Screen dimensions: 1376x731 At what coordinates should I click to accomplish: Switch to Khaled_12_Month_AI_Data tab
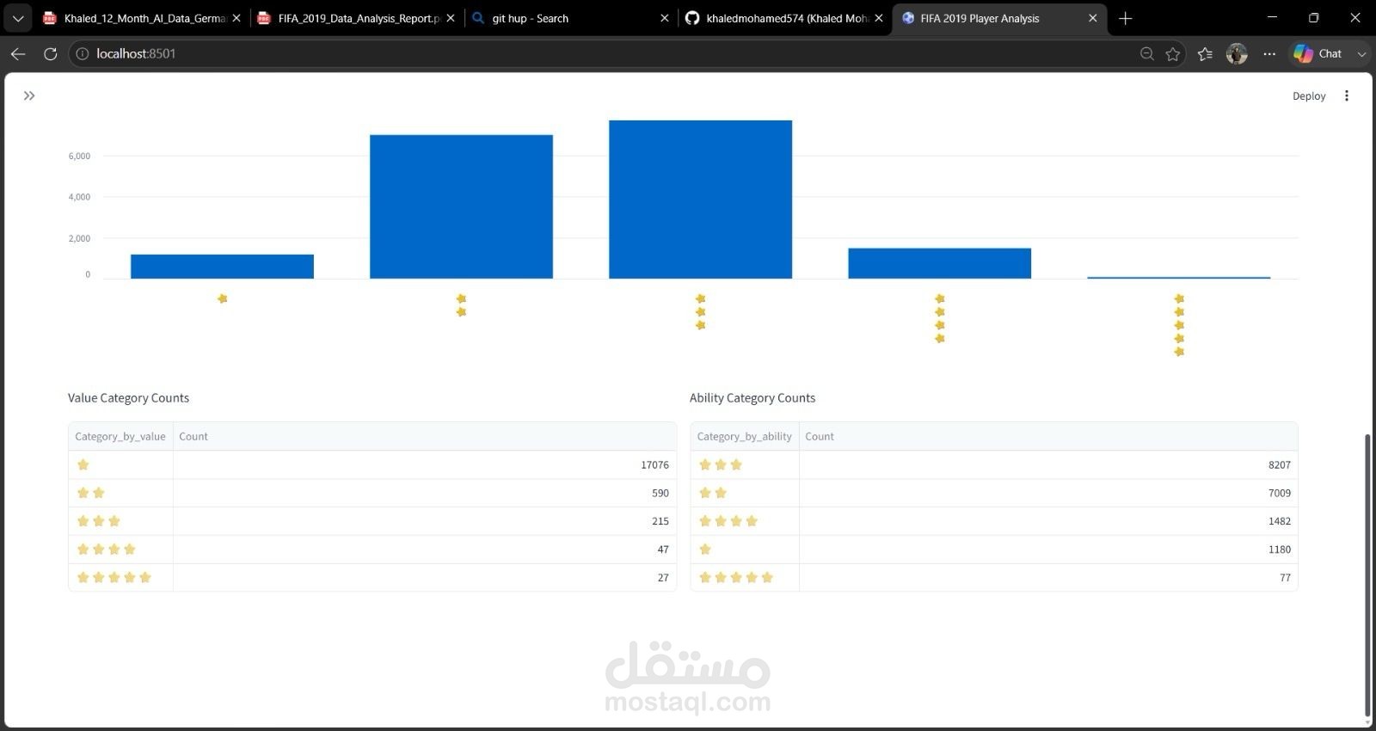click(142, 18)
